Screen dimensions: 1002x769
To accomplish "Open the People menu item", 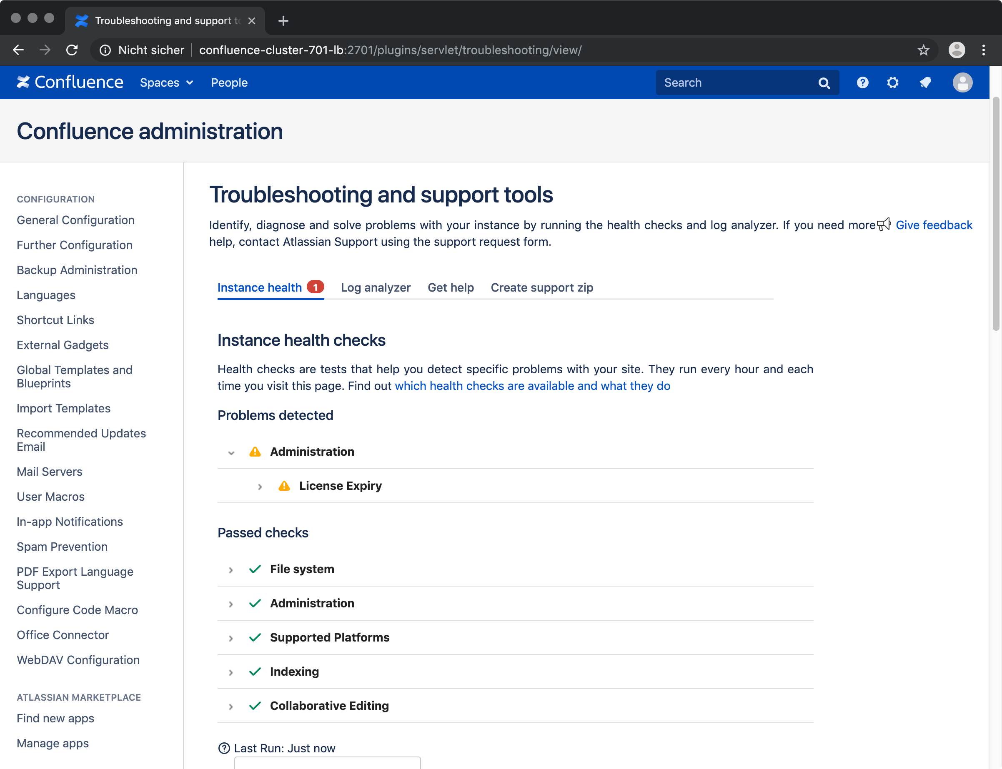I will [x=229, y=82].
